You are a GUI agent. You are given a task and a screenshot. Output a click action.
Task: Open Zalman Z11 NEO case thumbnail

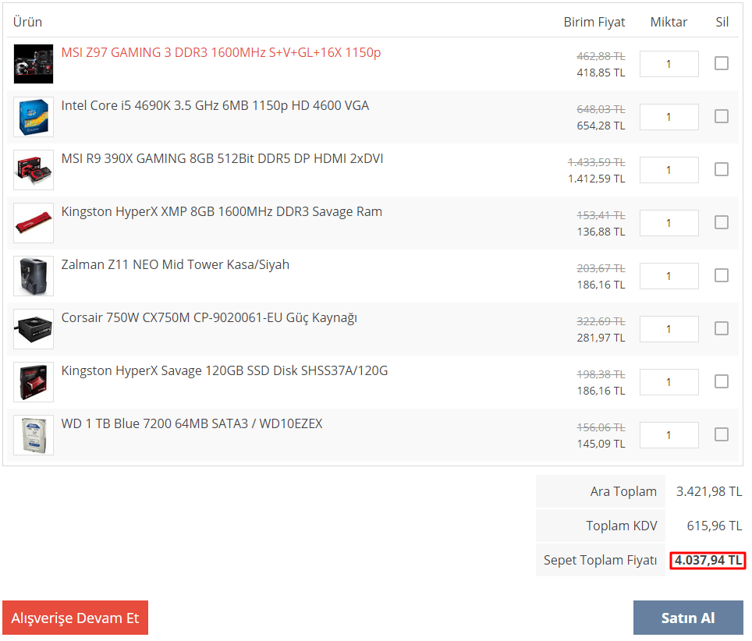pyautogui.click(x=34, y=276)
